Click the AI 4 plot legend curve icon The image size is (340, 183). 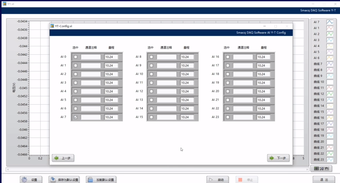330,46
